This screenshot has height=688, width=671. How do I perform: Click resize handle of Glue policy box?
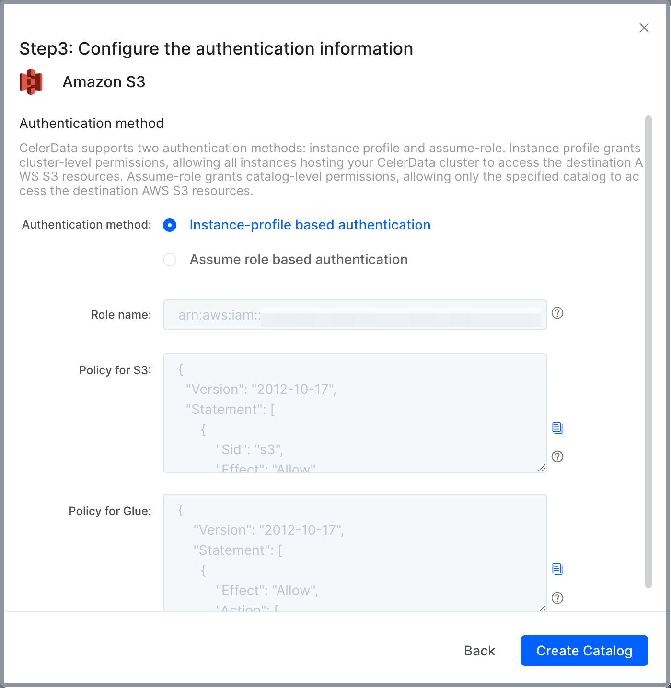542,608
